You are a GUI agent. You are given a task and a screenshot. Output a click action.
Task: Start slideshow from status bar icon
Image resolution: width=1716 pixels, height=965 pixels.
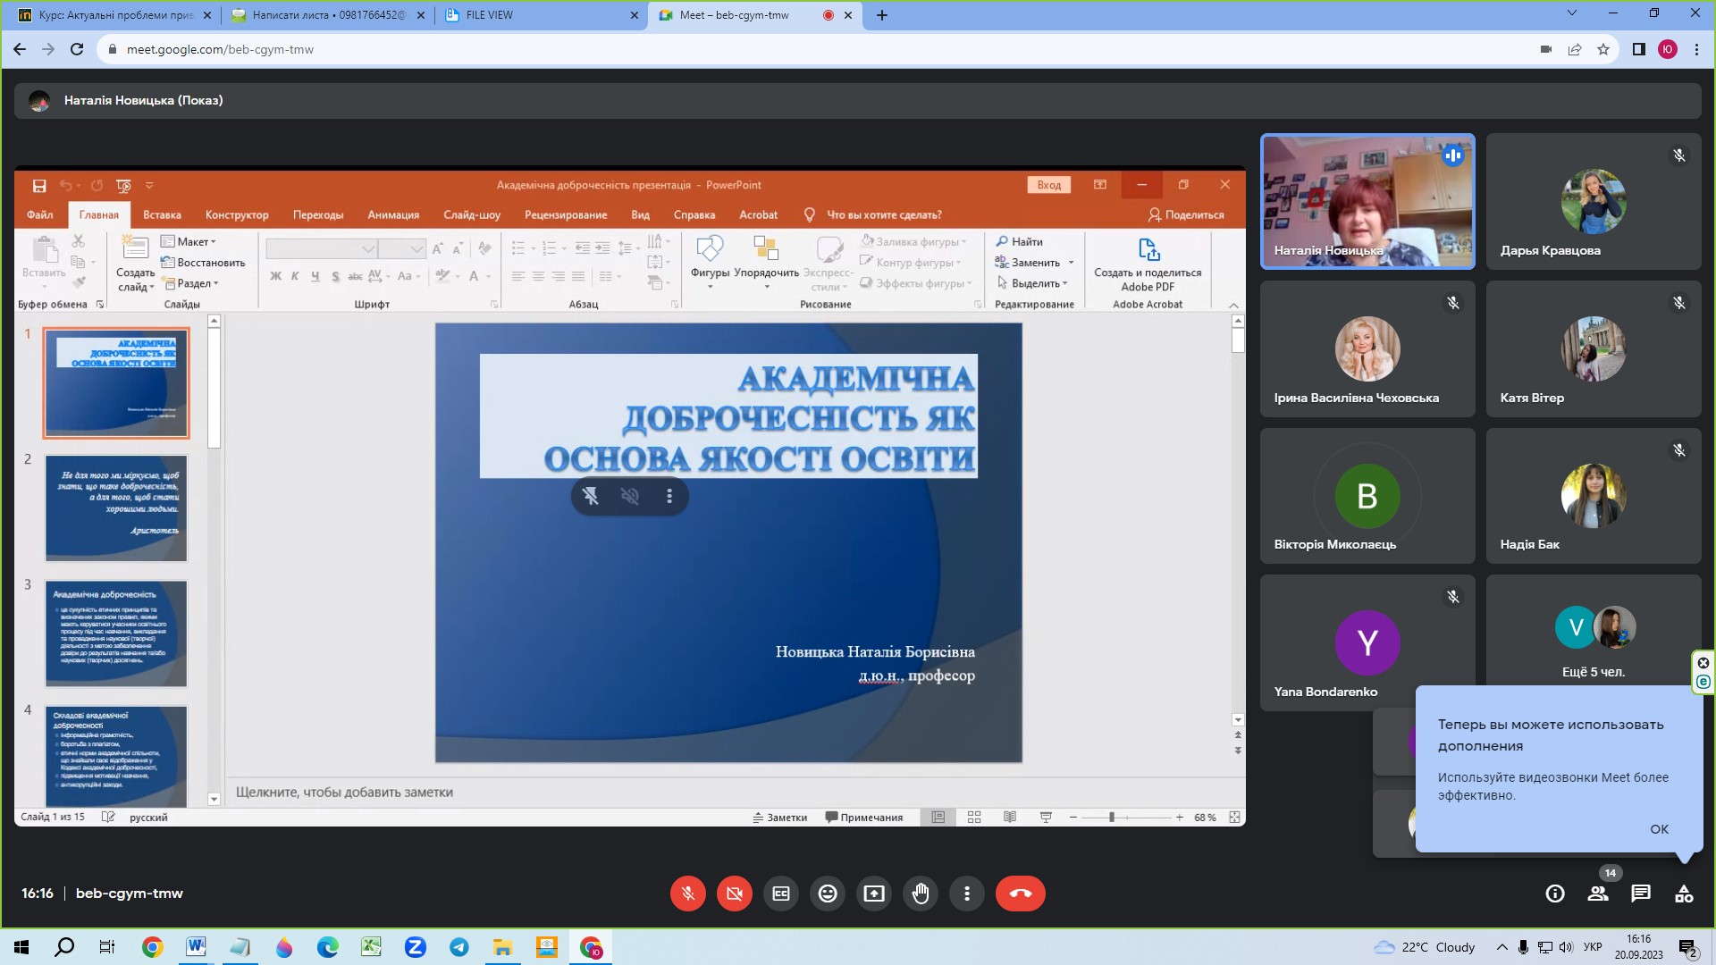point(1046,817)
